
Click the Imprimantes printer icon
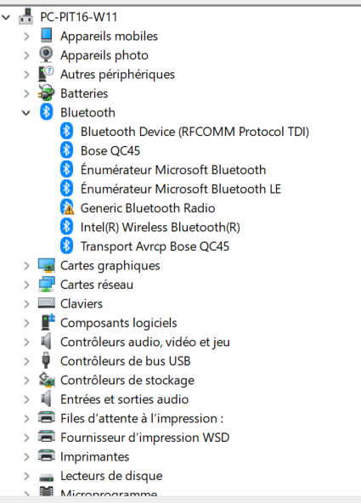tap(47, 455)
